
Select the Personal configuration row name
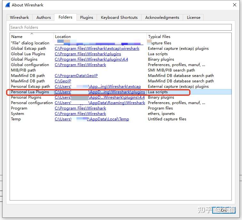32,103
